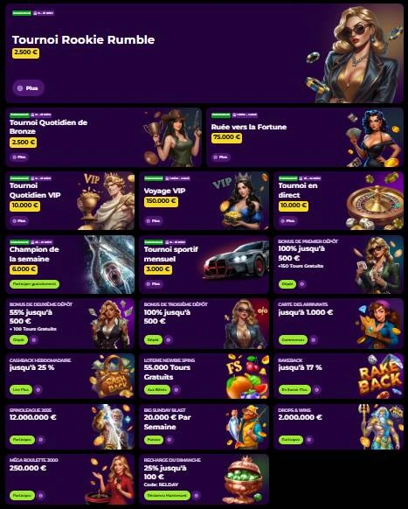Click Plus on Tournoi Quotidien de Bronze card
This screenshot has height=509, width=408.
point(19,157)
